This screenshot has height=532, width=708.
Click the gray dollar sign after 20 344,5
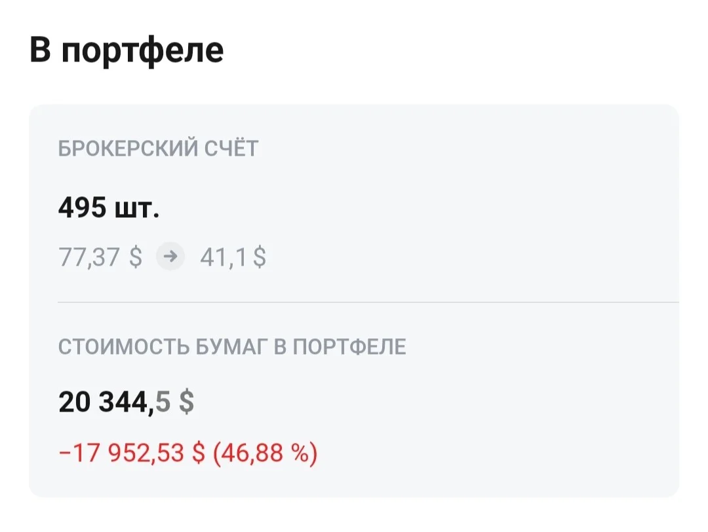coord(186,401)
